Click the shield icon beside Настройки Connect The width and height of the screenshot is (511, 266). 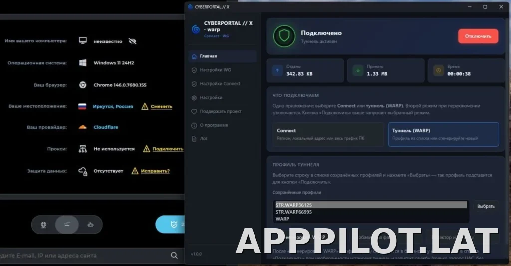coord(194,84)
